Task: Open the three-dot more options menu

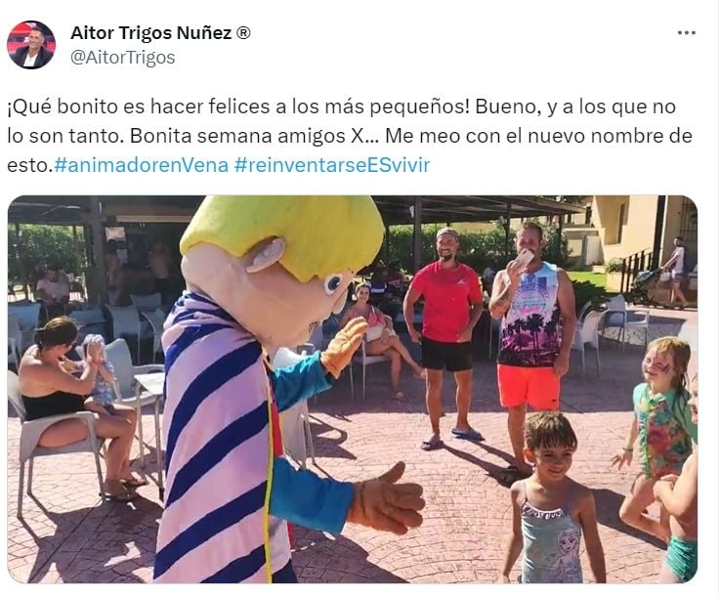Action: [x=687, y=33]
